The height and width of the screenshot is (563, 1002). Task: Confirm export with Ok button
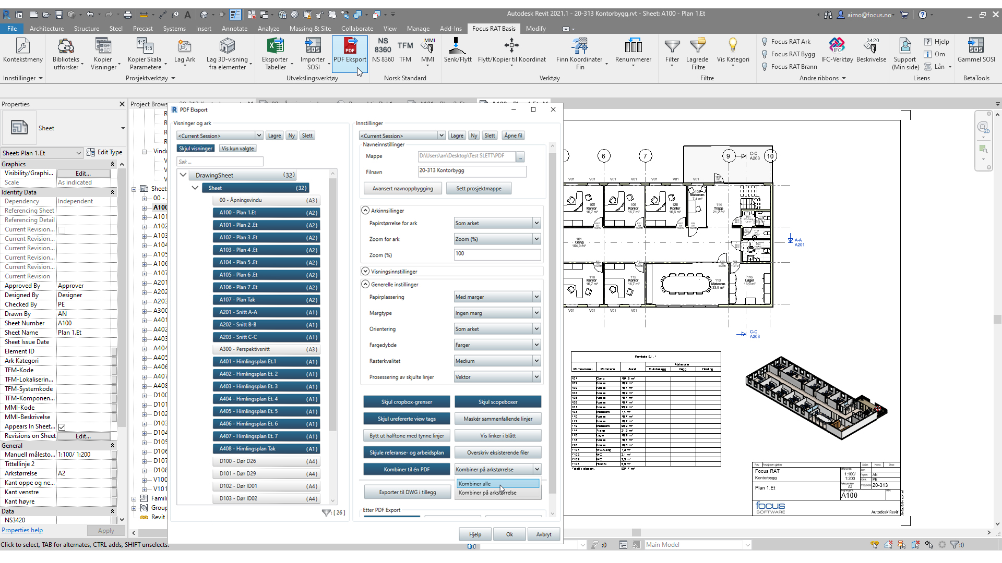click(x=509, y=534)
